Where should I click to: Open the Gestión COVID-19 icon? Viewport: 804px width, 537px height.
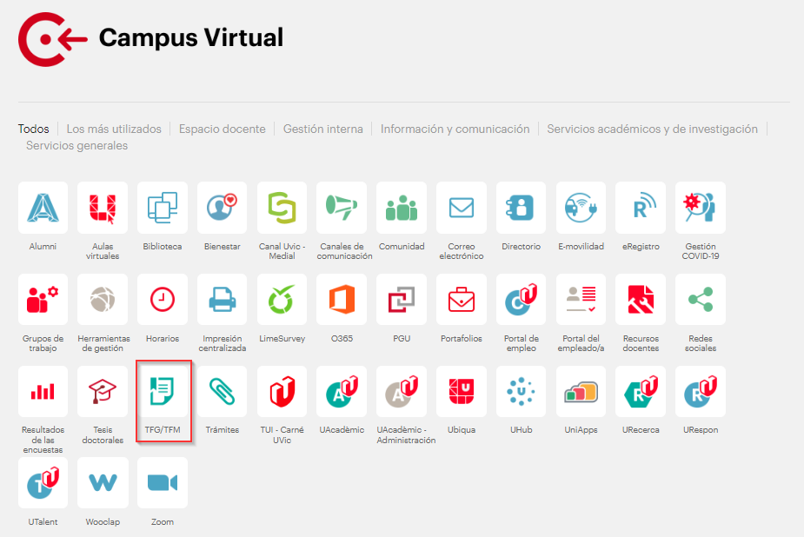click(x=701, y=208)
